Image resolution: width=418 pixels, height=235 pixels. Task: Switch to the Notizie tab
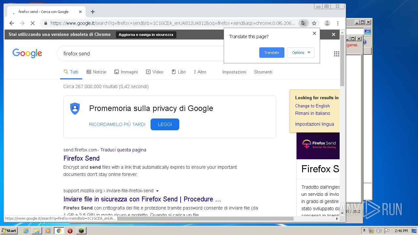click(96, 72)
